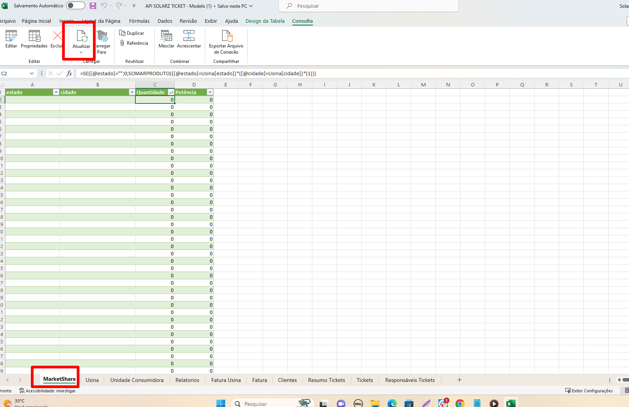Viewport: 629px width, 407px height.
Task: Click Exportar Arquivo de Conexão
Action: tap(226, 37)
